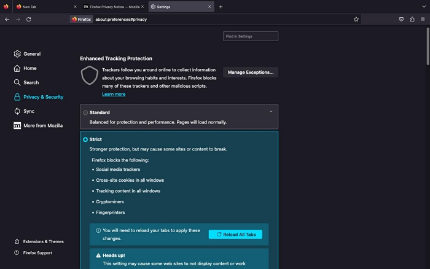Click the Search magnifier icon
Screen dimensions: 430x269
[x=17, y=82]
